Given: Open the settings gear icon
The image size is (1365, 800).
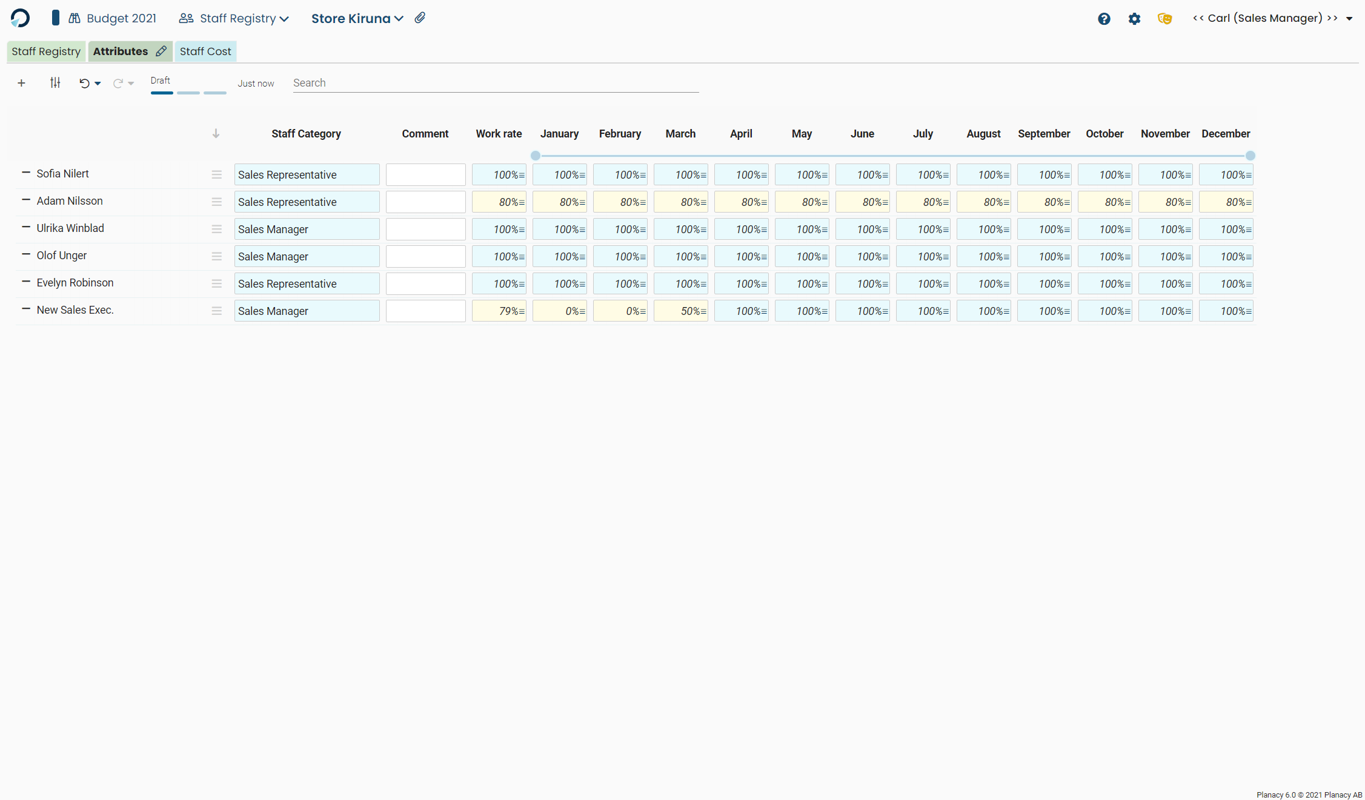Looking at the screenshot, I should [1134, 19].
